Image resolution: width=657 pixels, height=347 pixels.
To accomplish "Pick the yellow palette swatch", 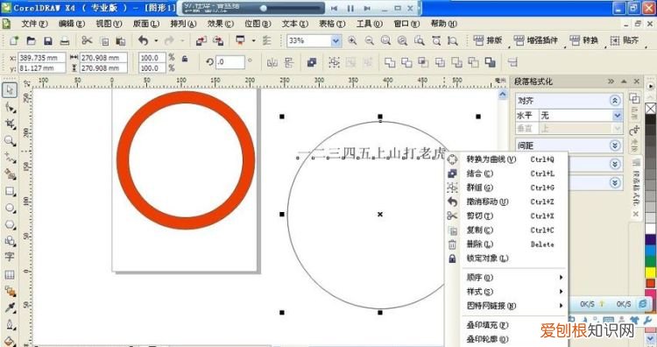I will (x=650, y=273).
